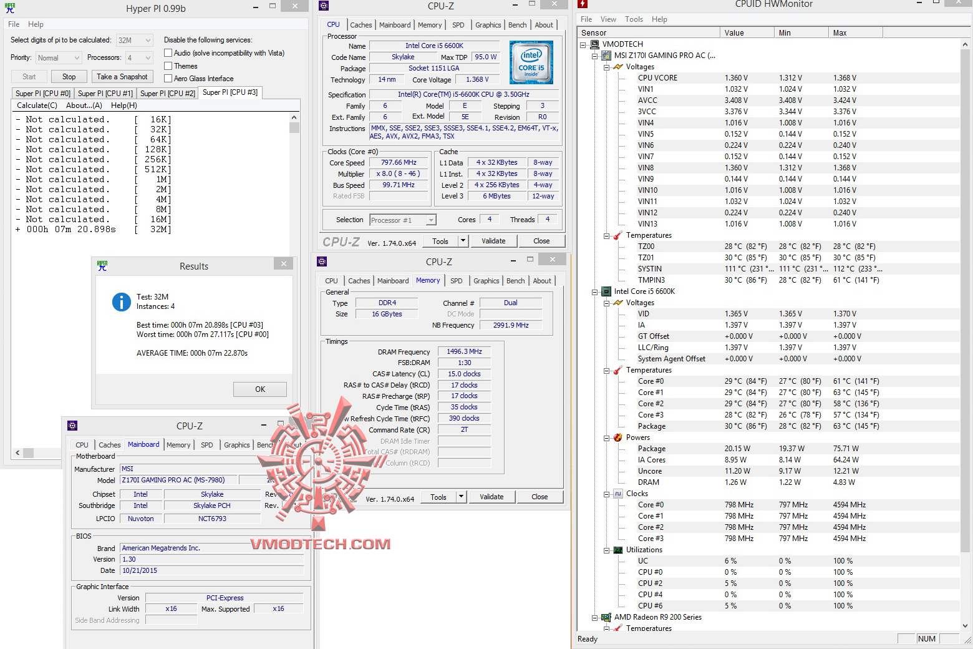This screenshot has width=973, height=649.
Task: Click Validate in the CPU-Z window showing the CPU tab
Action: [x=493, y=241]
